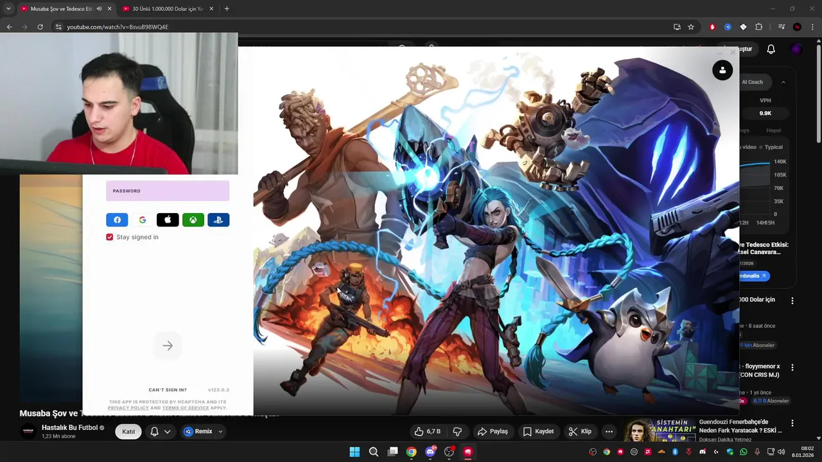Open the CAN'T SIGN IN? link
822x462 pixels.
pos(168,389)
